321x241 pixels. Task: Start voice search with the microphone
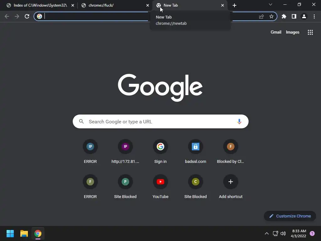239,121
